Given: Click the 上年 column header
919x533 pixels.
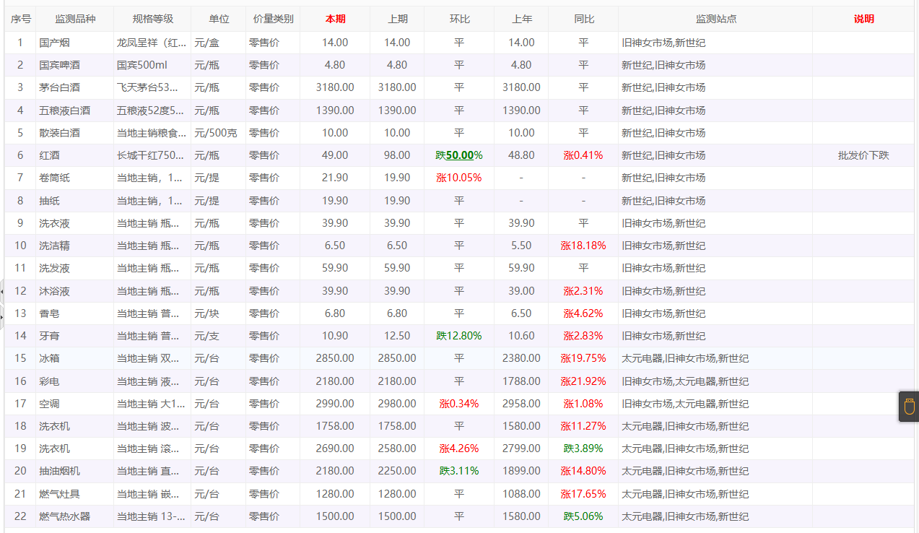Looking at the screenshot, I should (x=521, y=19).
